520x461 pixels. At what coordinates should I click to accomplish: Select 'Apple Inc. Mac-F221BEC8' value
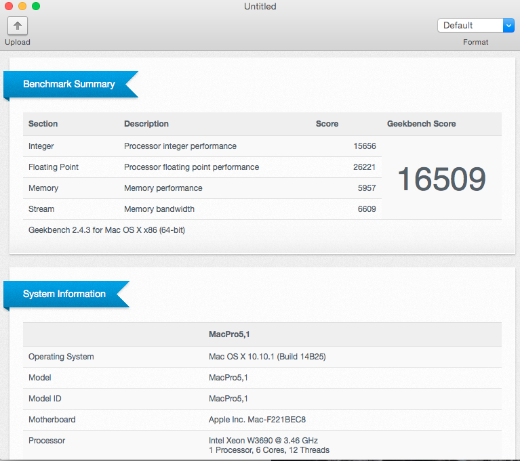pos(257,420)
